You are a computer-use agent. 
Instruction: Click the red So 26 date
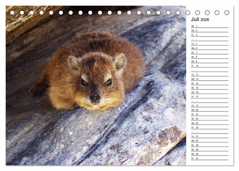[x=195, y=136]
